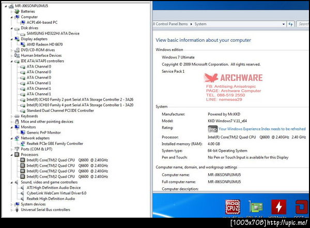310x228 pixels.
Task: Collapse the Network adapters node
Action: [x=11, y=138]
